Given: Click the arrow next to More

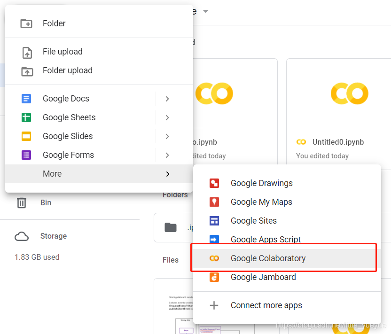Looking at the screenshot, I should [168, 174].
